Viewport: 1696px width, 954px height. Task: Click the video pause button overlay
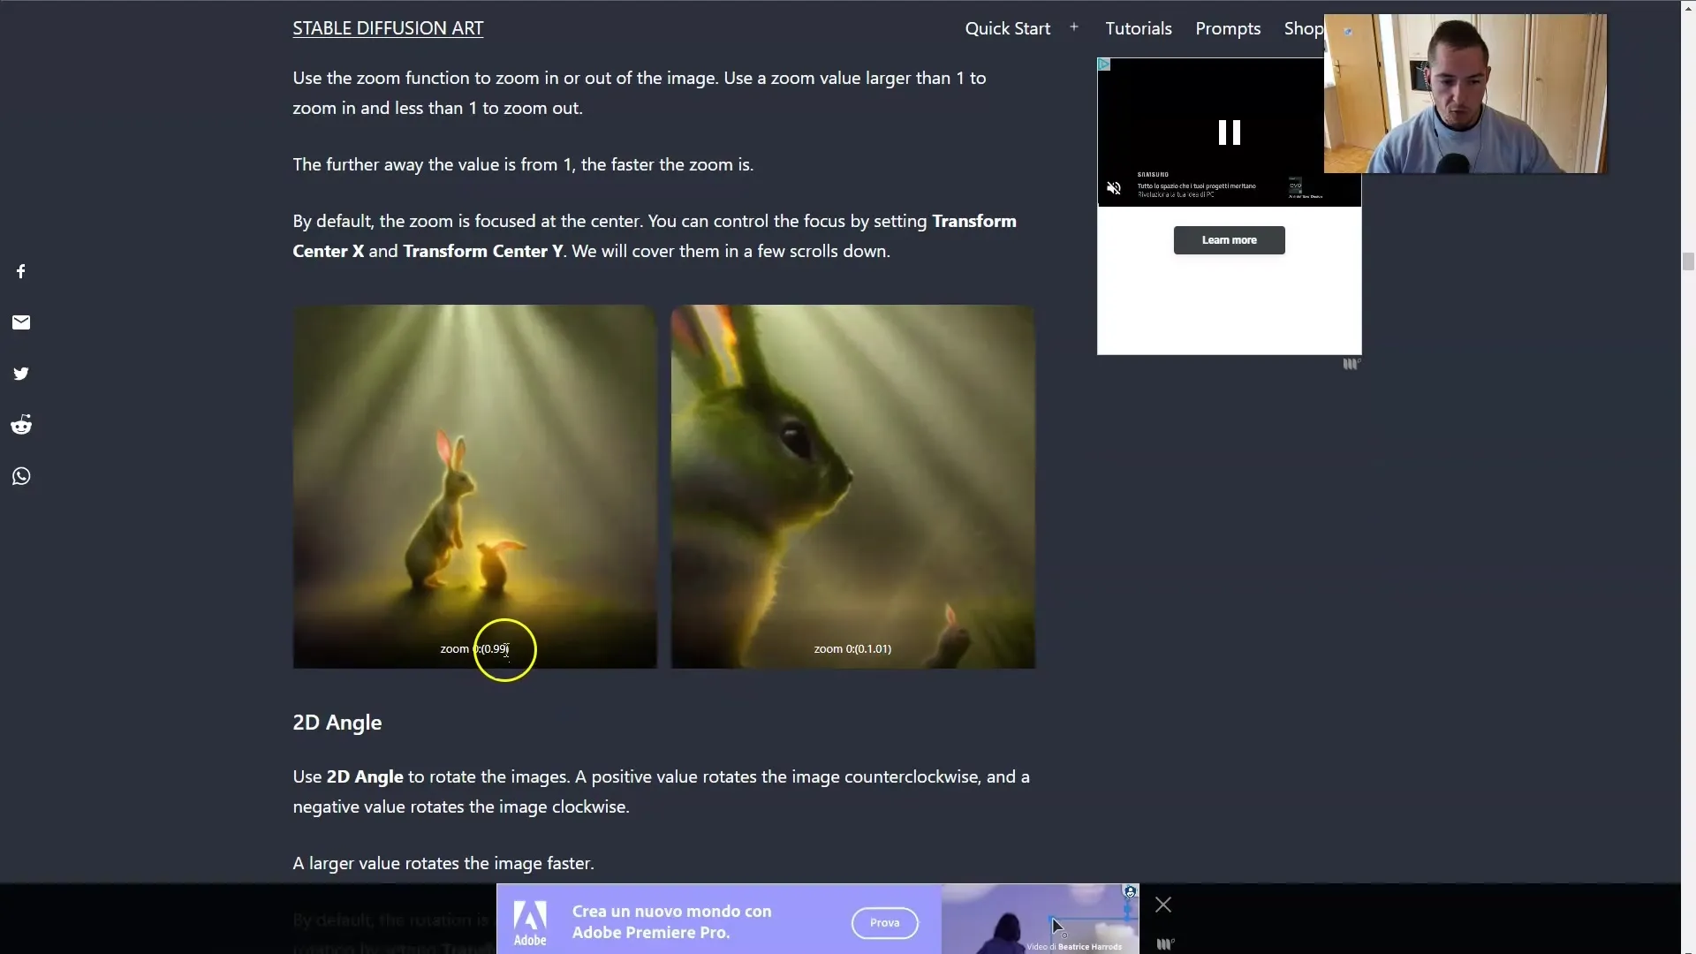(x=1228, y=132)
